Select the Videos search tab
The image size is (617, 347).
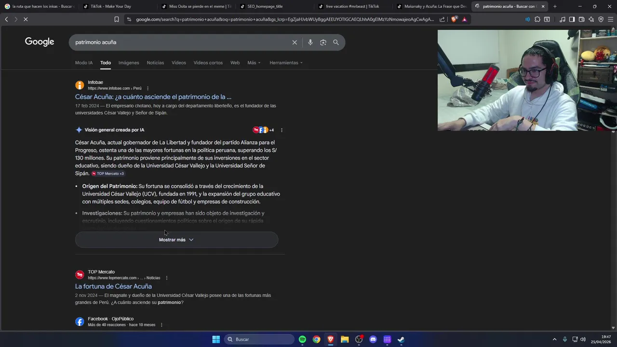coord(179,63)
